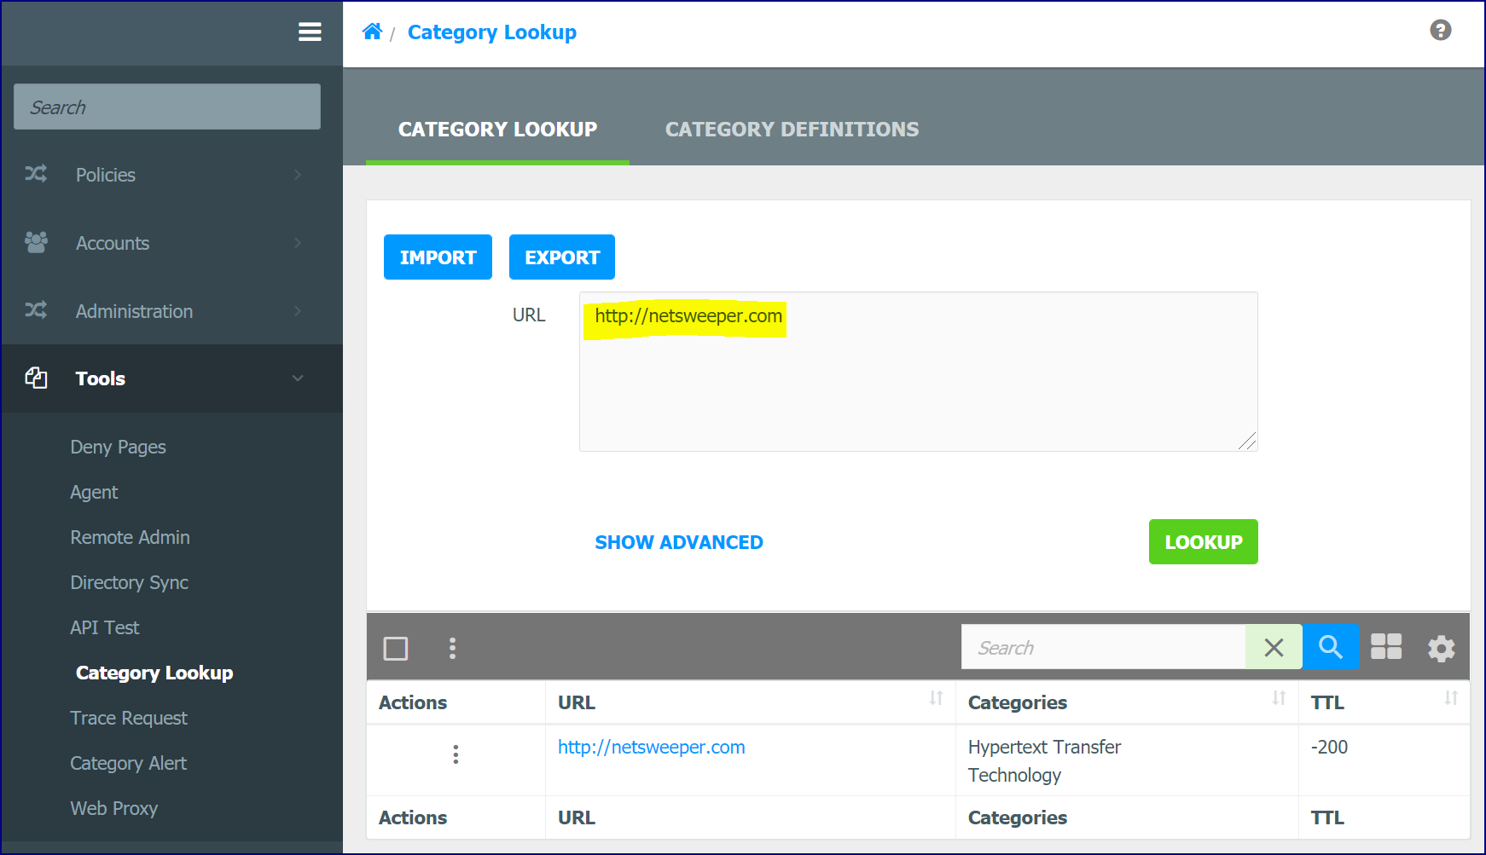The height and width of the screenshot is (855, 1486).
Task: Open Remote Admin in sidebar
Action: pos(130,537)
